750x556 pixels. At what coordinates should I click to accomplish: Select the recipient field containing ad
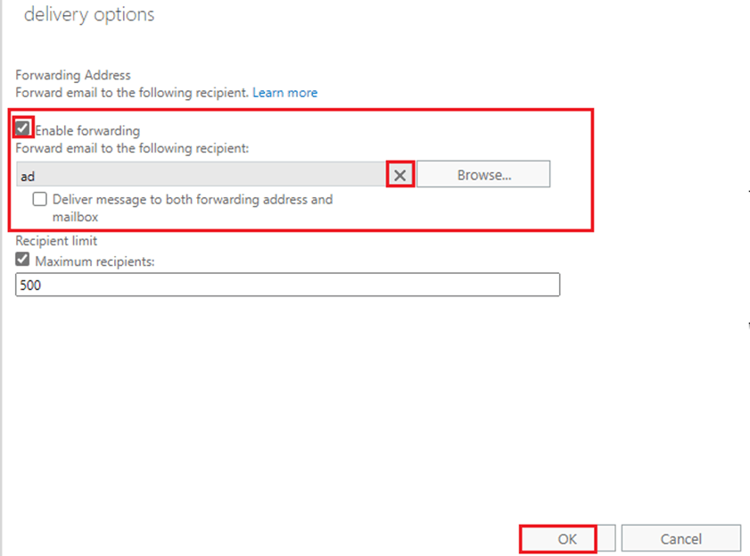point(202,174)
